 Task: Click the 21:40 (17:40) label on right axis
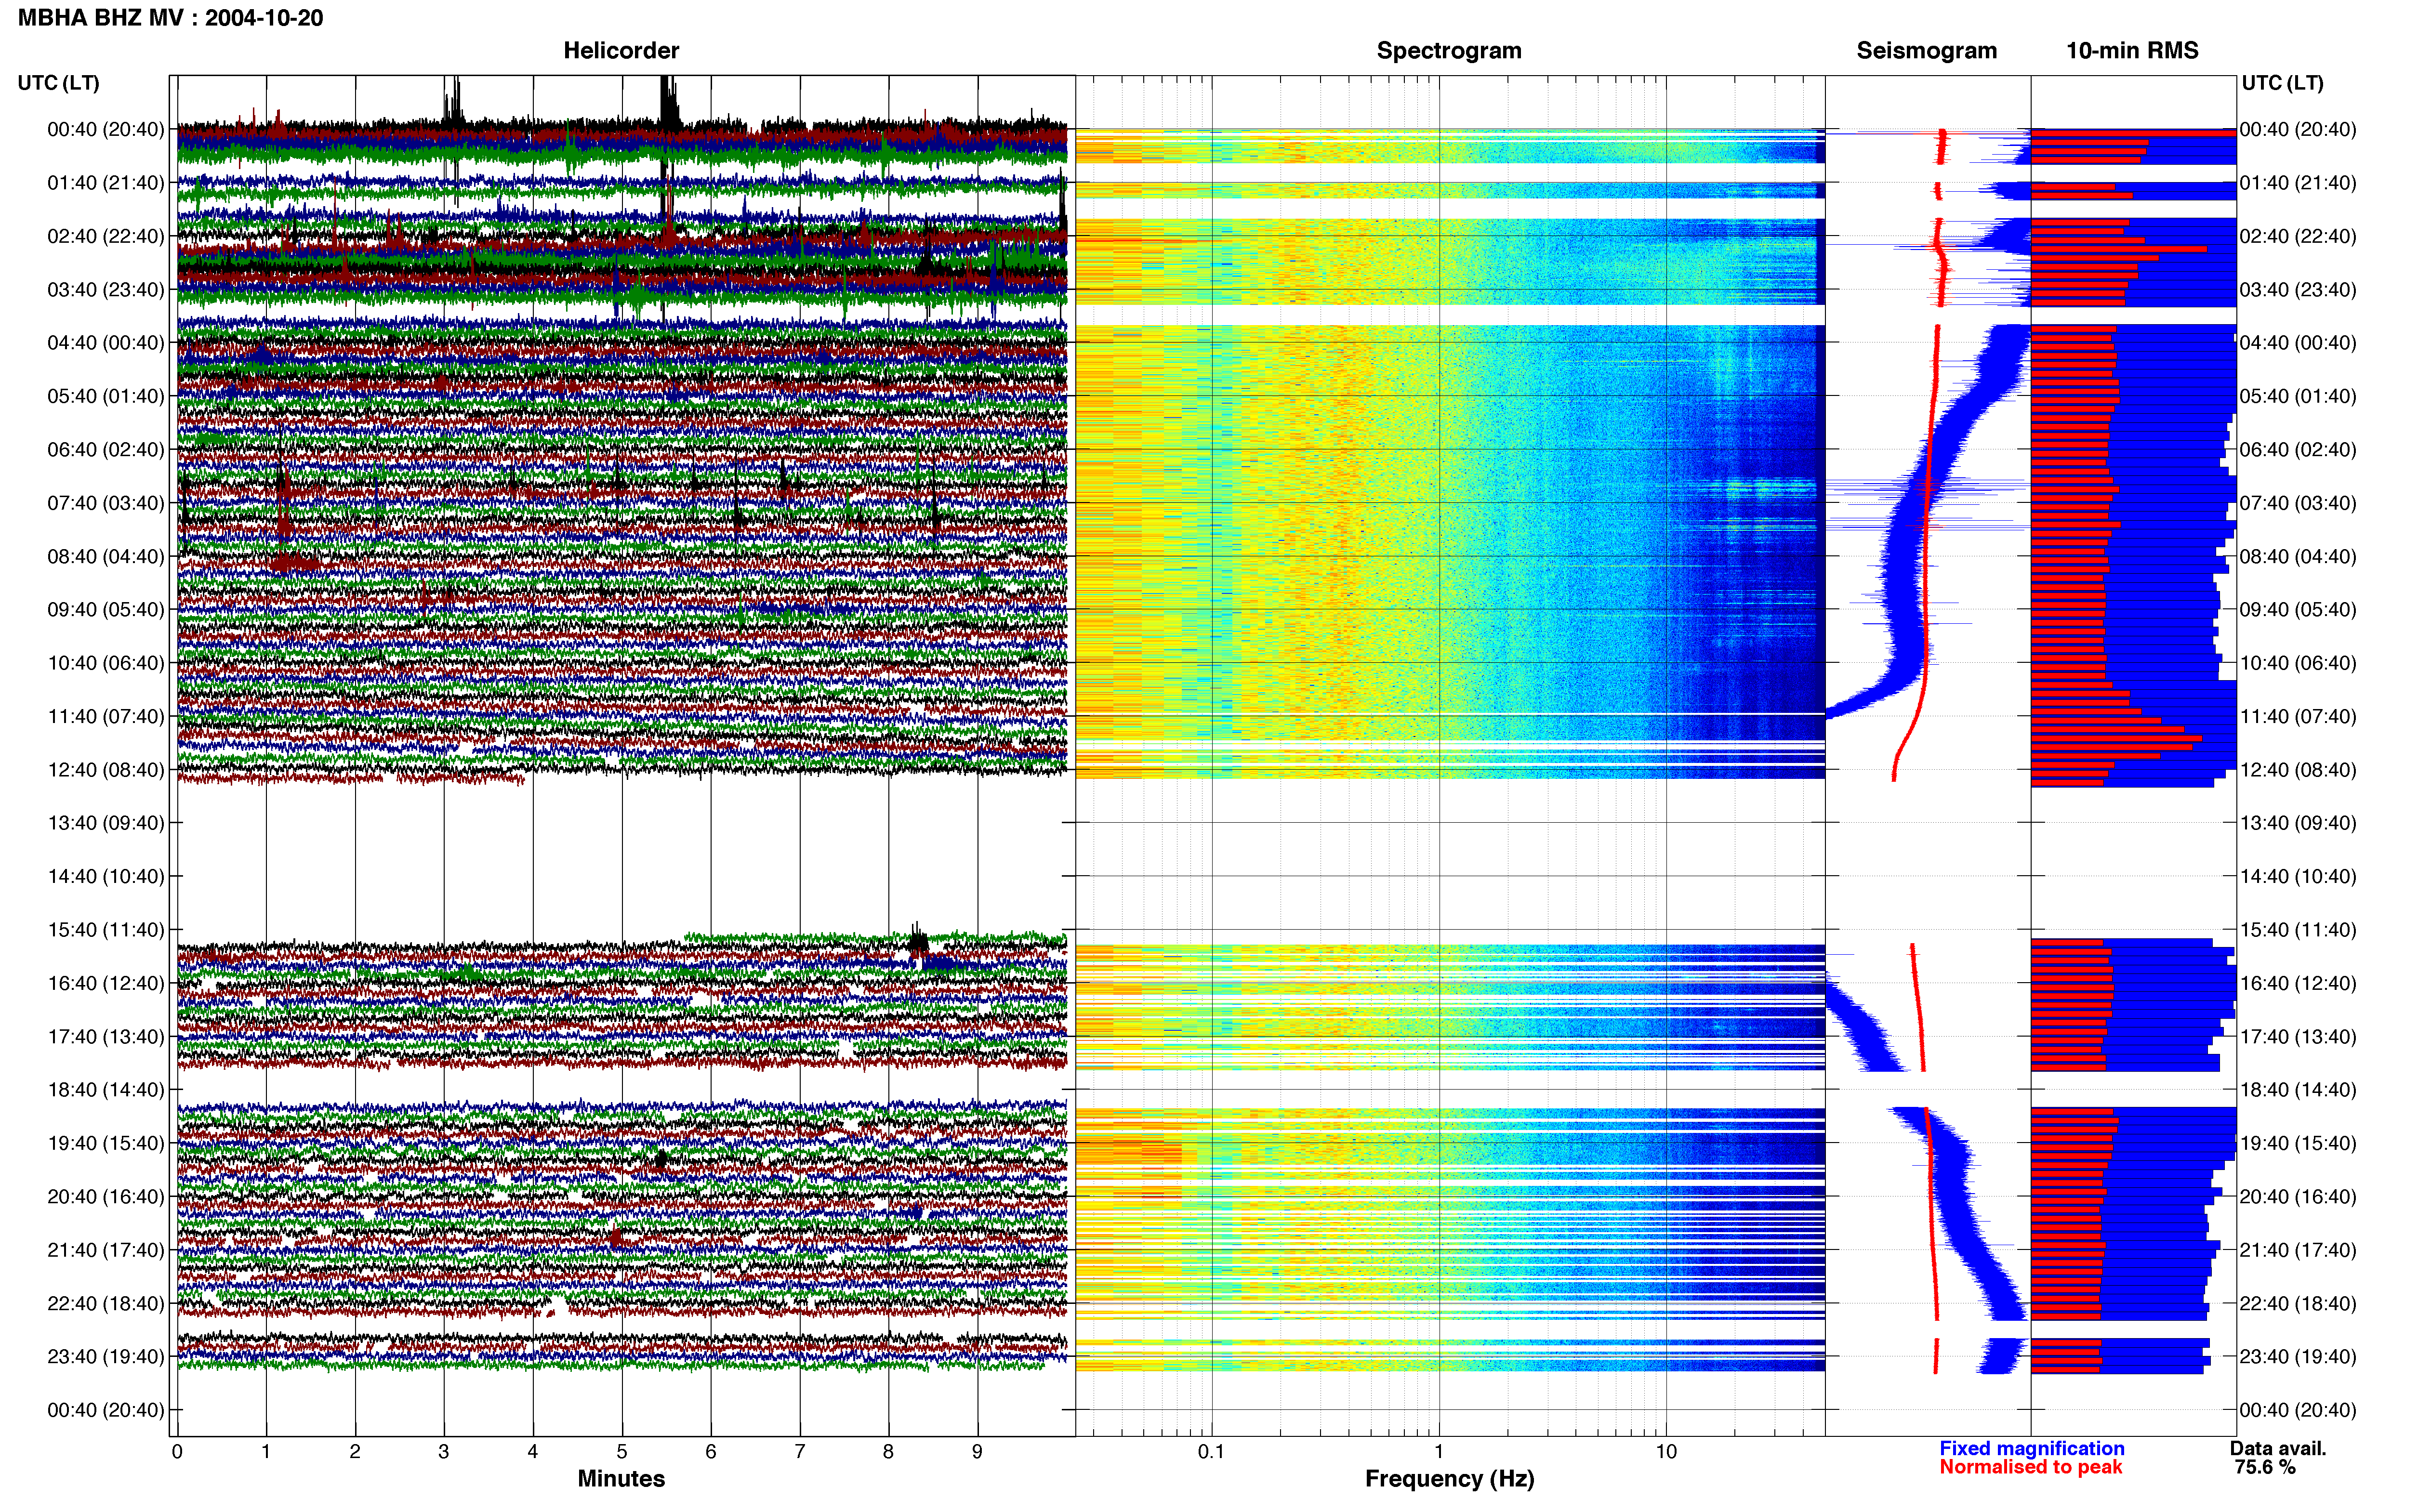[x=2298, y=1250]
